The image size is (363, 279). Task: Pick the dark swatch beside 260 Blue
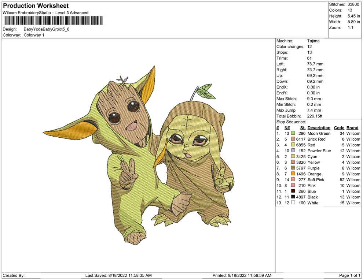click(293, 191)
